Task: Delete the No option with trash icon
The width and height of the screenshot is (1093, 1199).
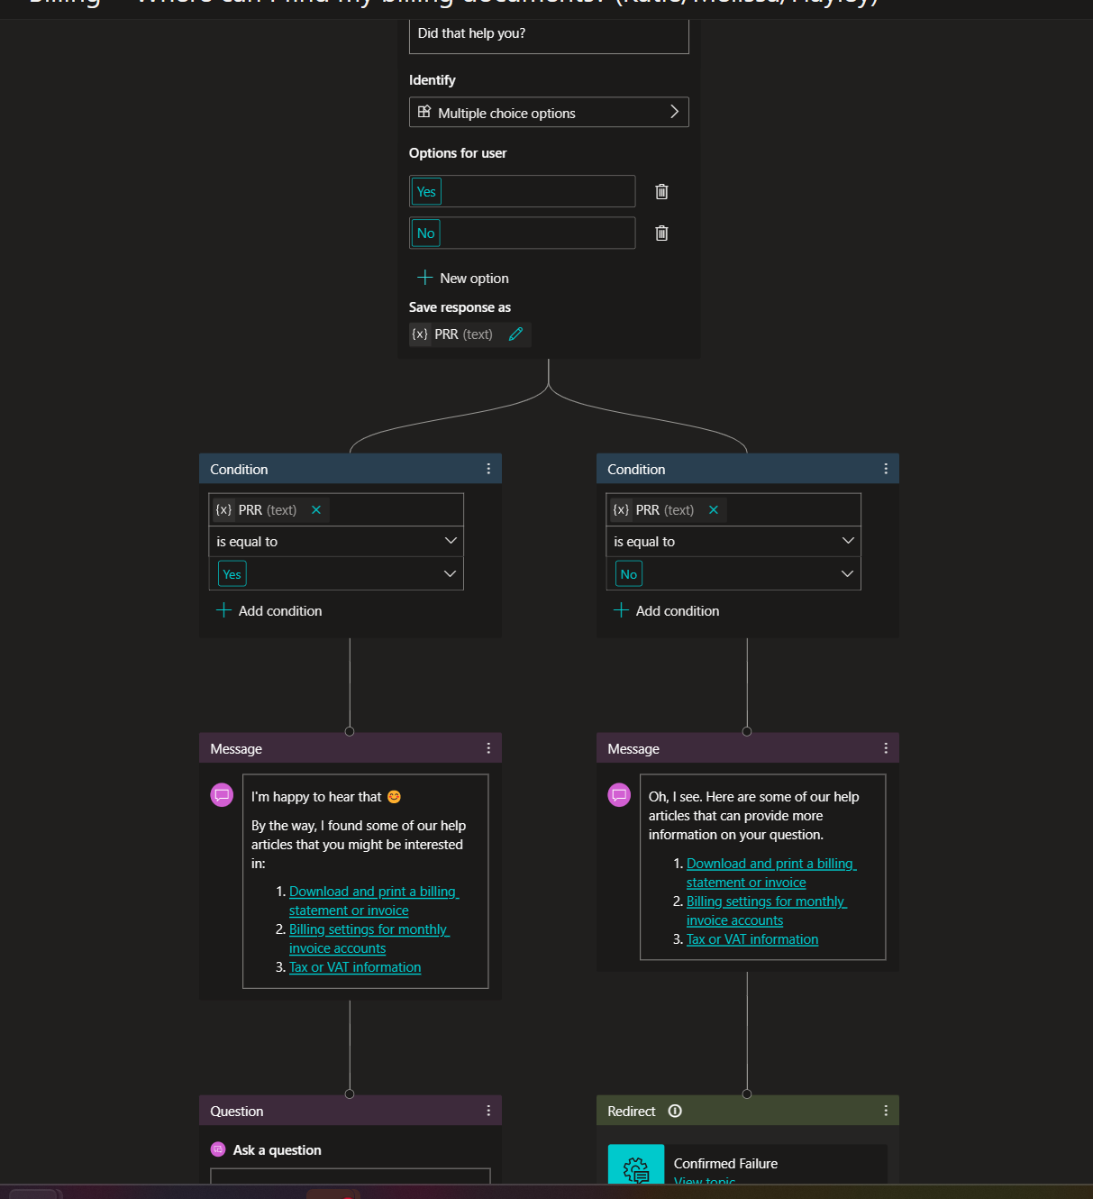Action: pos(661,233)
